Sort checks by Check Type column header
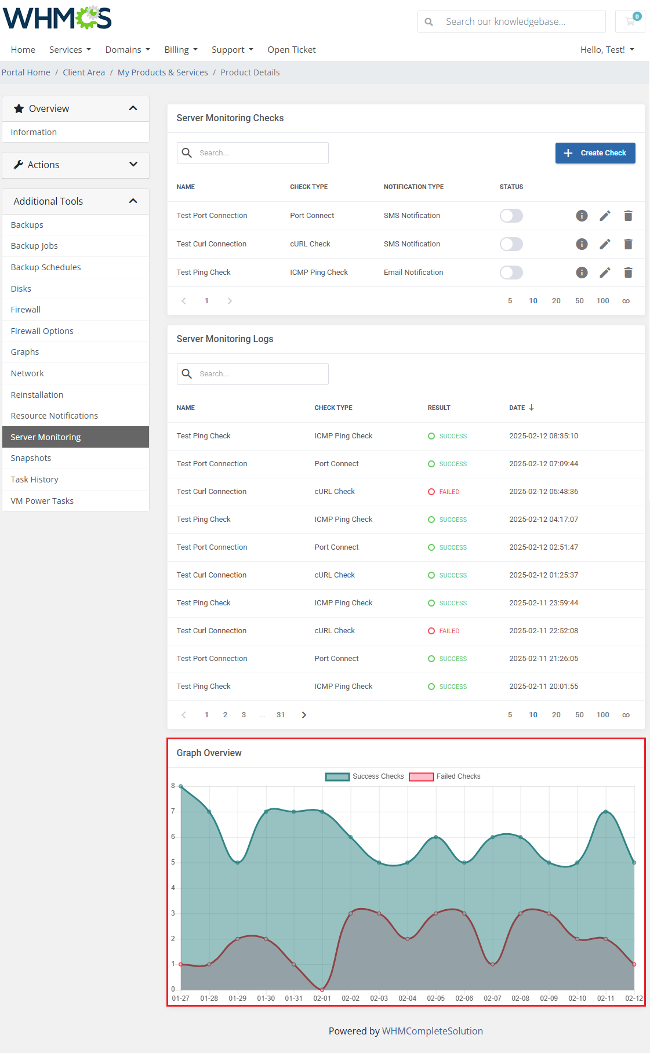This screenshot has height=1053, width=650. [x=309, y=187]
